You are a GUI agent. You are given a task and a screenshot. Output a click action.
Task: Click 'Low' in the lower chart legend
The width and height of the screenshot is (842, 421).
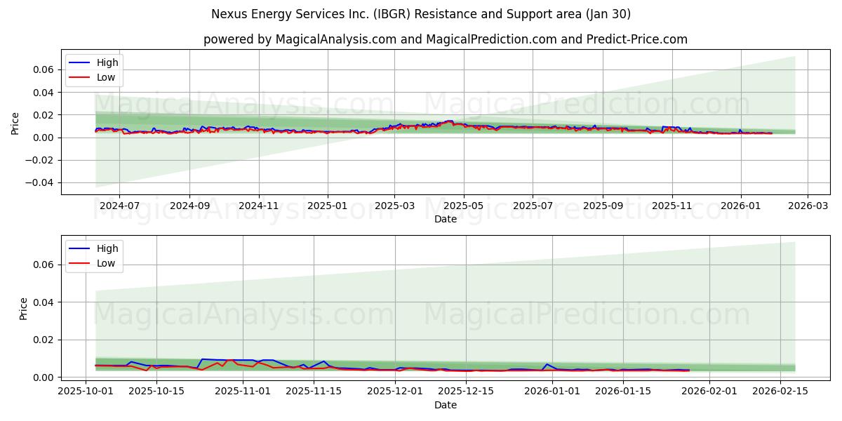pyautogui.click(x=106, y=263)
